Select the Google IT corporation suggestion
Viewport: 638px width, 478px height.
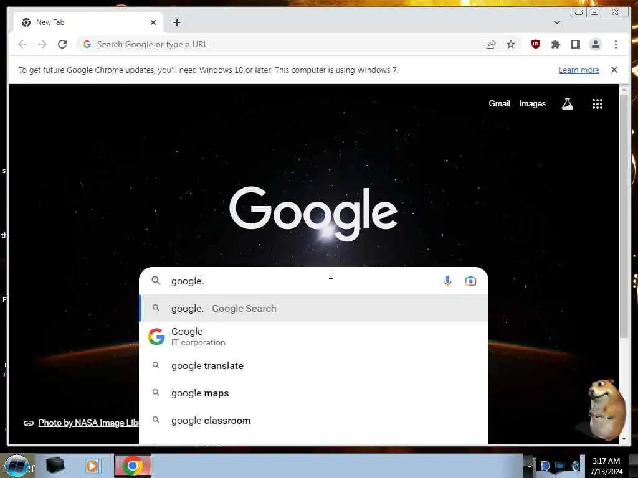(x=313, y=337)
